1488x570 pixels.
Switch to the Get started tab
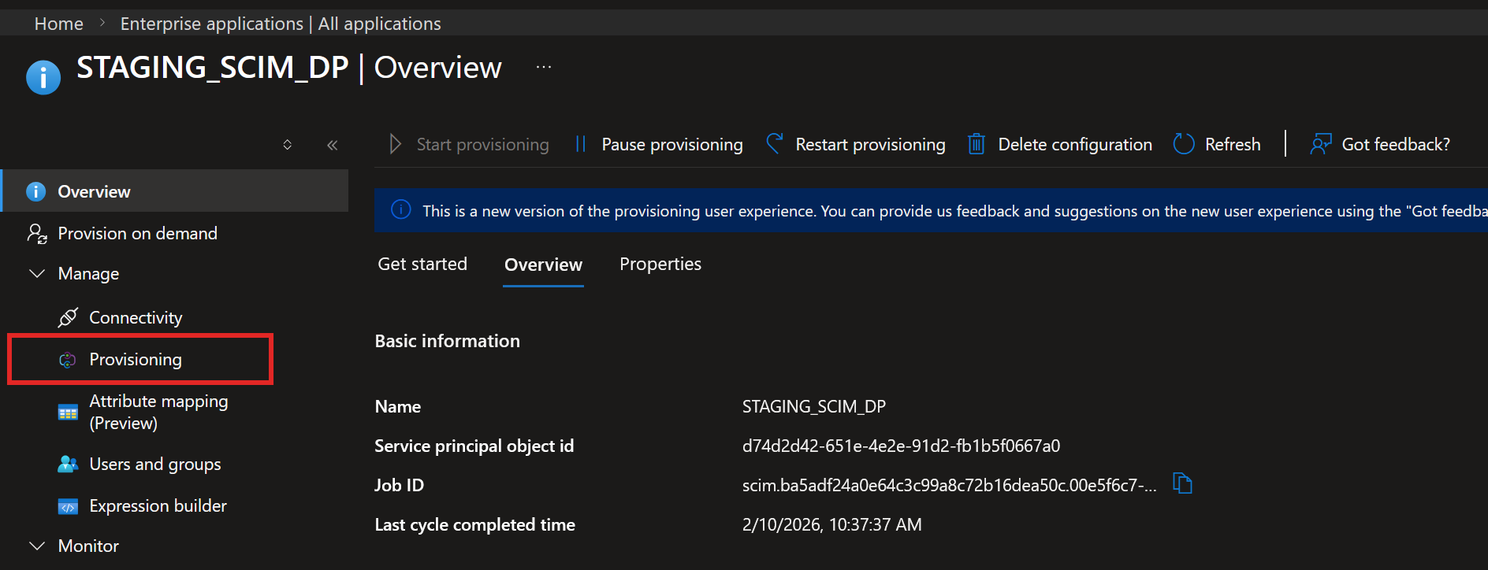[422, 264]
